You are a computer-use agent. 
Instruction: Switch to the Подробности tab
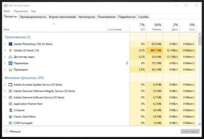pos(127,17)
